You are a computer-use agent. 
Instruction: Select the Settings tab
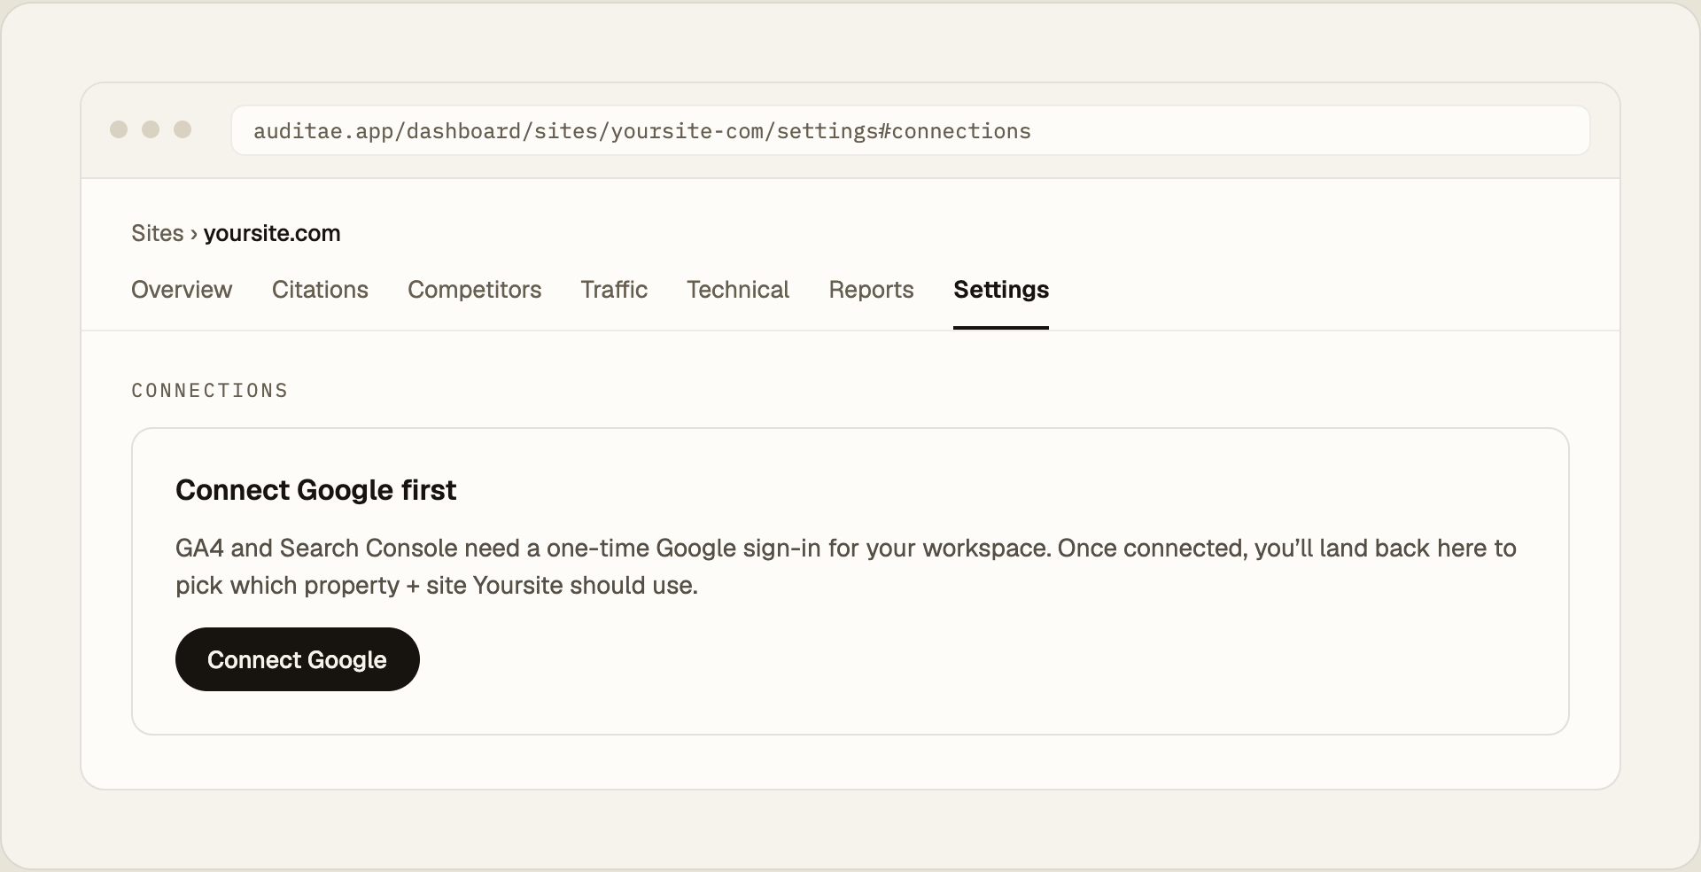click(x=1001, y=290)
